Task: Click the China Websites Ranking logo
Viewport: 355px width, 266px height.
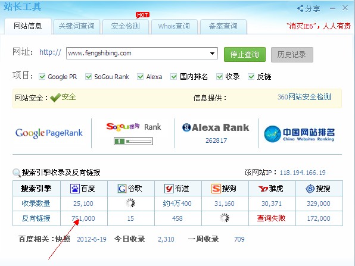Action: 299,134
